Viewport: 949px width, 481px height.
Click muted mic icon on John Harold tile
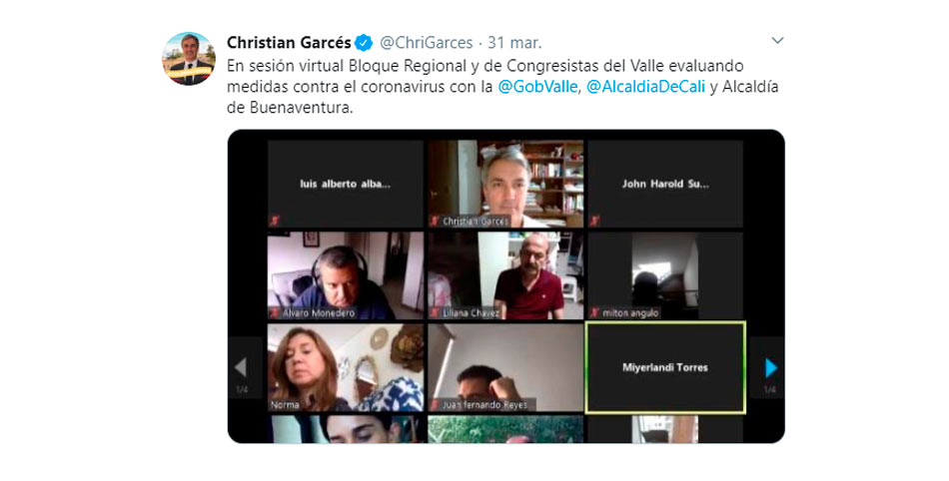[x=594, y=222]
